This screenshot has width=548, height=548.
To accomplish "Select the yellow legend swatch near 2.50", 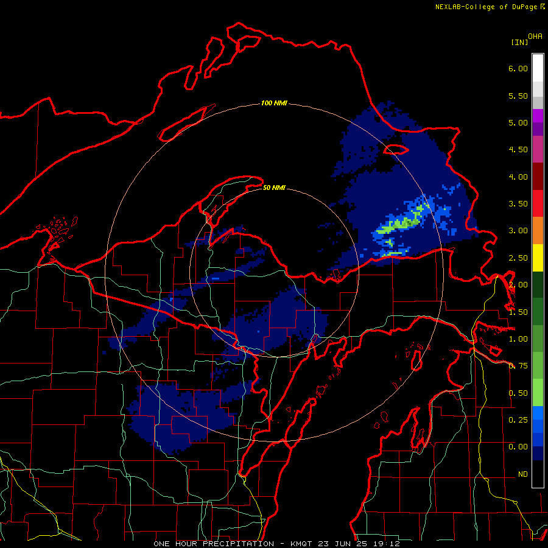I will point(538,258).
